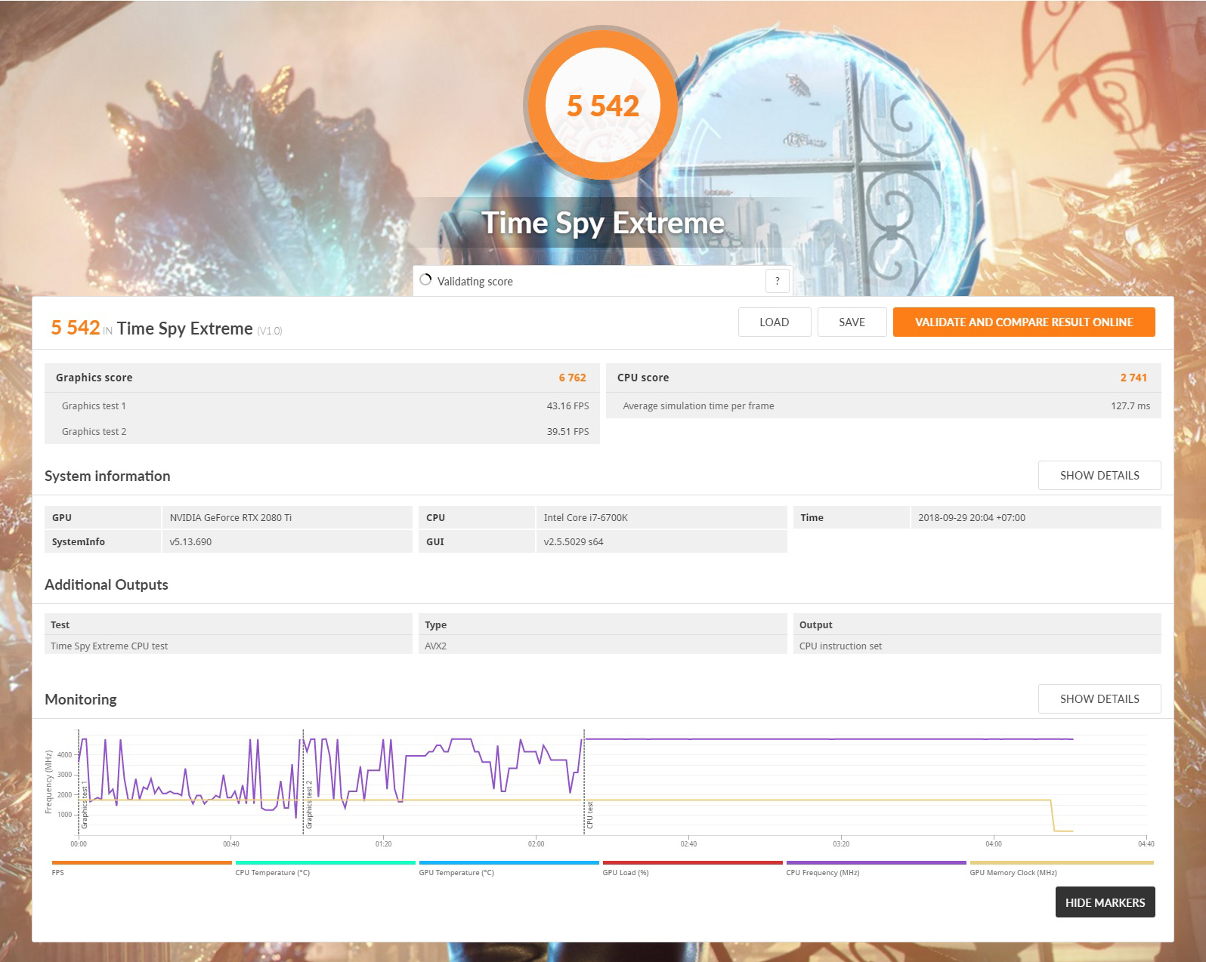1206x962 pixels.
Task: Click the teal CPU Temperature legend bar
Action: pyautogui.click(x=325, y=862)
